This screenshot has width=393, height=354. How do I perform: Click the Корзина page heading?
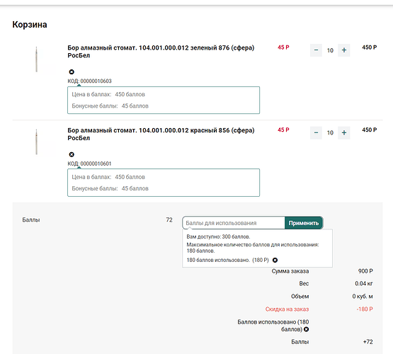click(30, 25)
